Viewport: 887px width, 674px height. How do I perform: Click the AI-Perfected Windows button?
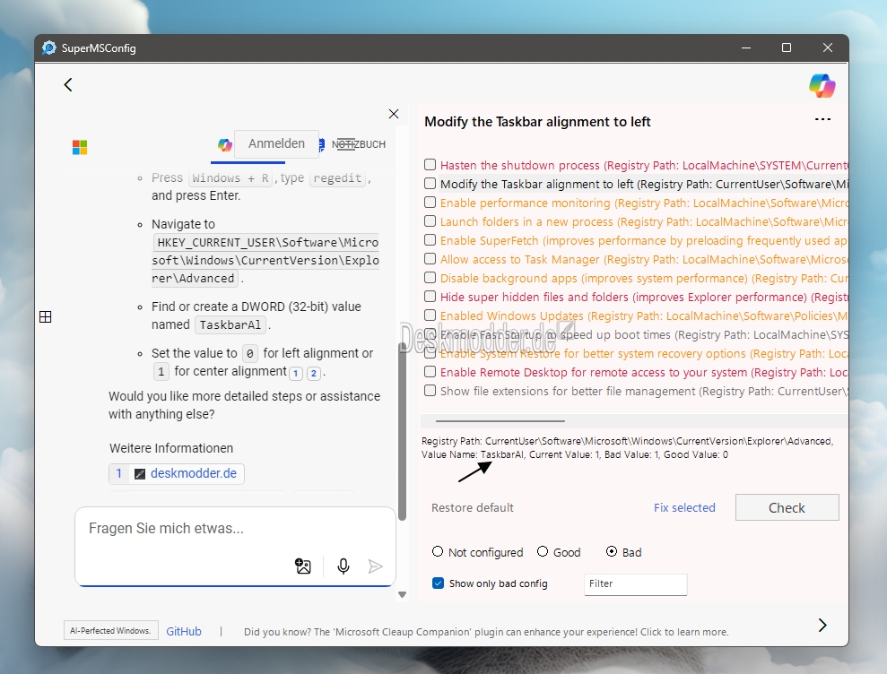(110, 630)
